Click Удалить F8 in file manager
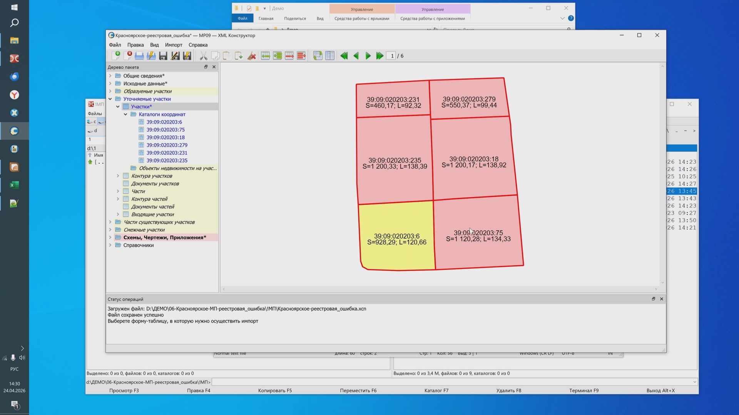739x415 pixels. point(509,390)
